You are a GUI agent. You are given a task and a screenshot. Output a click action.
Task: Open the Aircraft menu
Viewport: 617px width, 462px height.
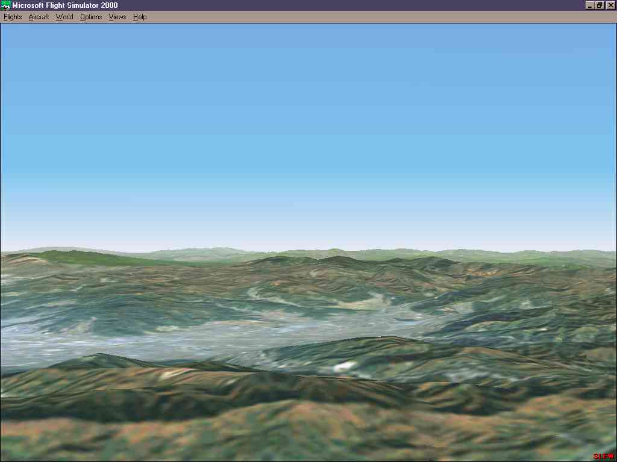(39, 17)
